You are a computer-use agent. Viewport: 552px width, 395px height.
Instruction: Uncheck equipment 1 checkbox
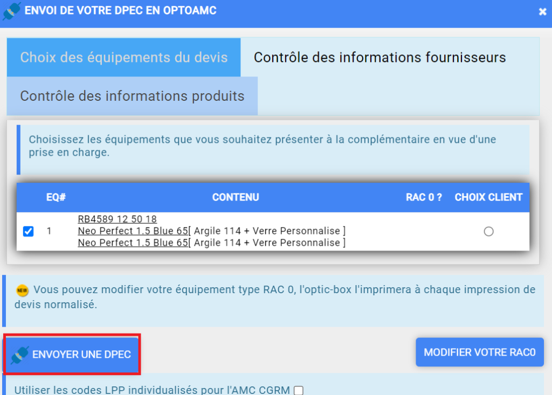[x=28, y=231]
